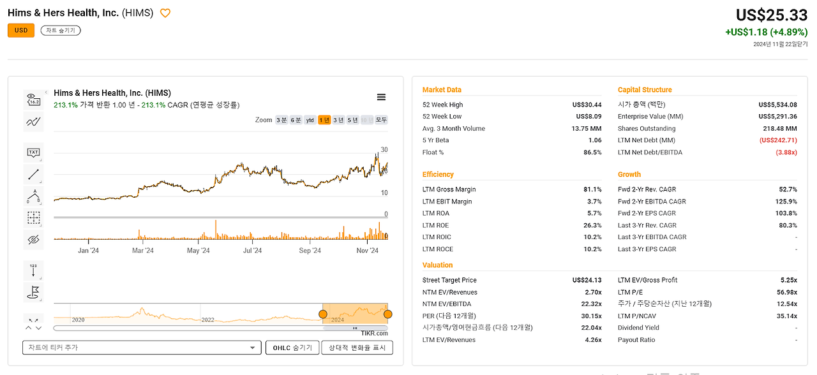Click the Growth section heading

(629, 174)
